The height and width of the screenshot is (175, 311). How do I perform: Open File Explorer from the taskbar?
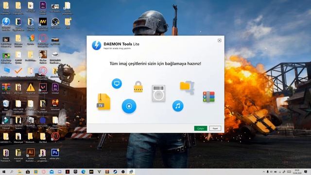tap(19, 172)
